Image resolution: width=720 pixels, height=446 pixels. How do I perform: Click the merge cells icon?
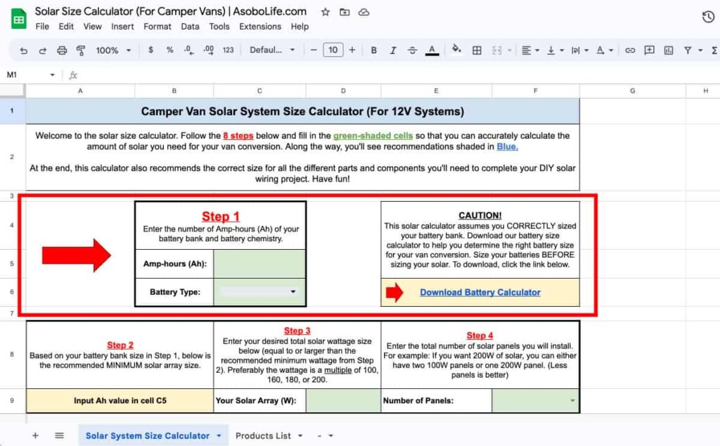[497, 51]
